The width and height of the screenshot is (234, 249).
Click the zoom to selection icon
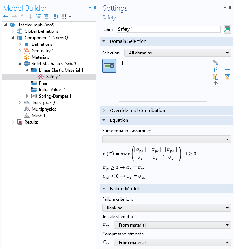(216, 84)
